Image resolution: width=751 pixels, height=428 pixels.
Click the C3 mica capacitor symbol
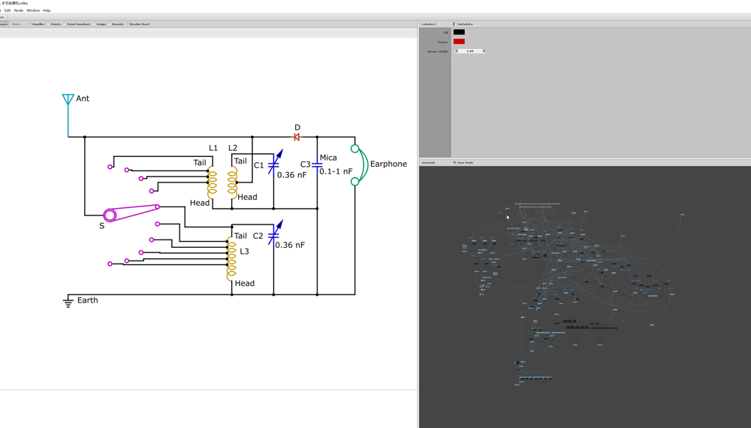pos(317,164)
